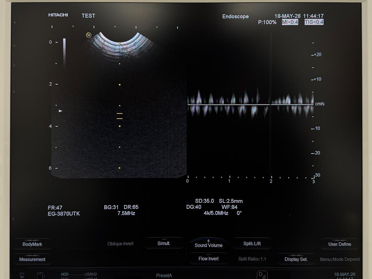Click the focus position arrow on depth scale
This screenshot has height=279, width=372.
pos(61,111)
